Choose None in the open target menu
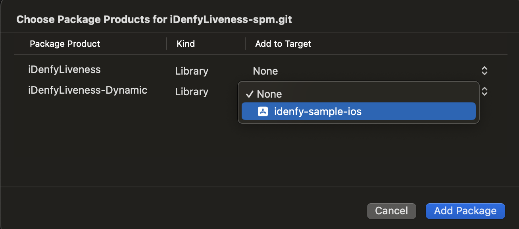 (269, 94)
